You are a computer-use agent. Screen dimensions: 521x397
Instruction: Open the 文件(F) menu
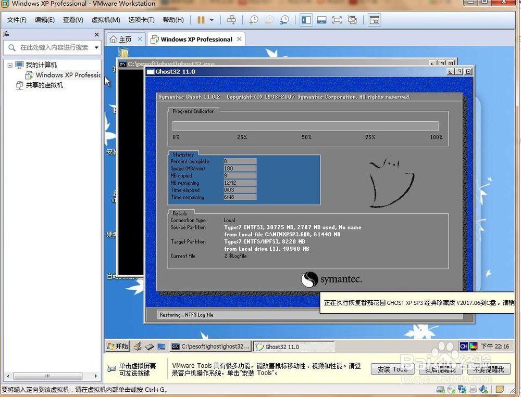(x=17, y=20)
